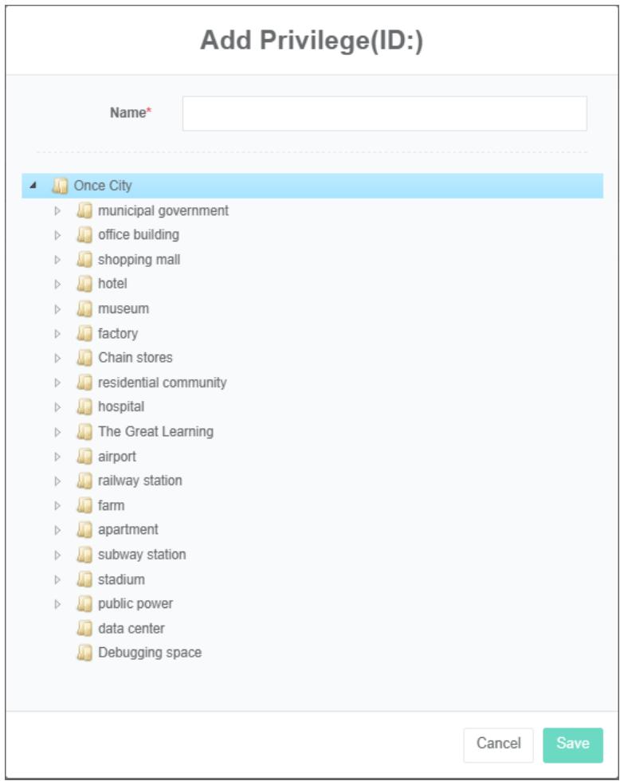
Task: Click the folder icon beside municipal government
Action: pyautogui.click(x=84, y=211)
